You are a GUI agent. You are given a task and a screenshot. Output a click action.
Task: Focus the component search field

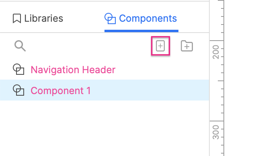tap(82, 46)
